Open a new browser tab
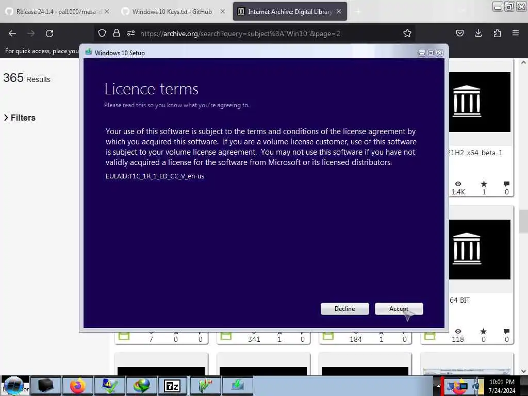Image resolution: width=528 pixels, height=396 pixels. tap(358, 12)
